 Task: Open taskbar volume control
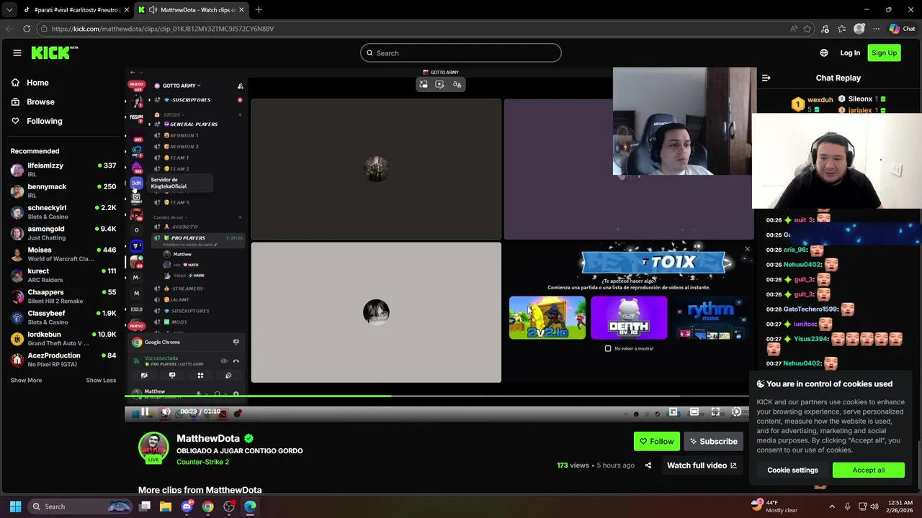(874, 506)
